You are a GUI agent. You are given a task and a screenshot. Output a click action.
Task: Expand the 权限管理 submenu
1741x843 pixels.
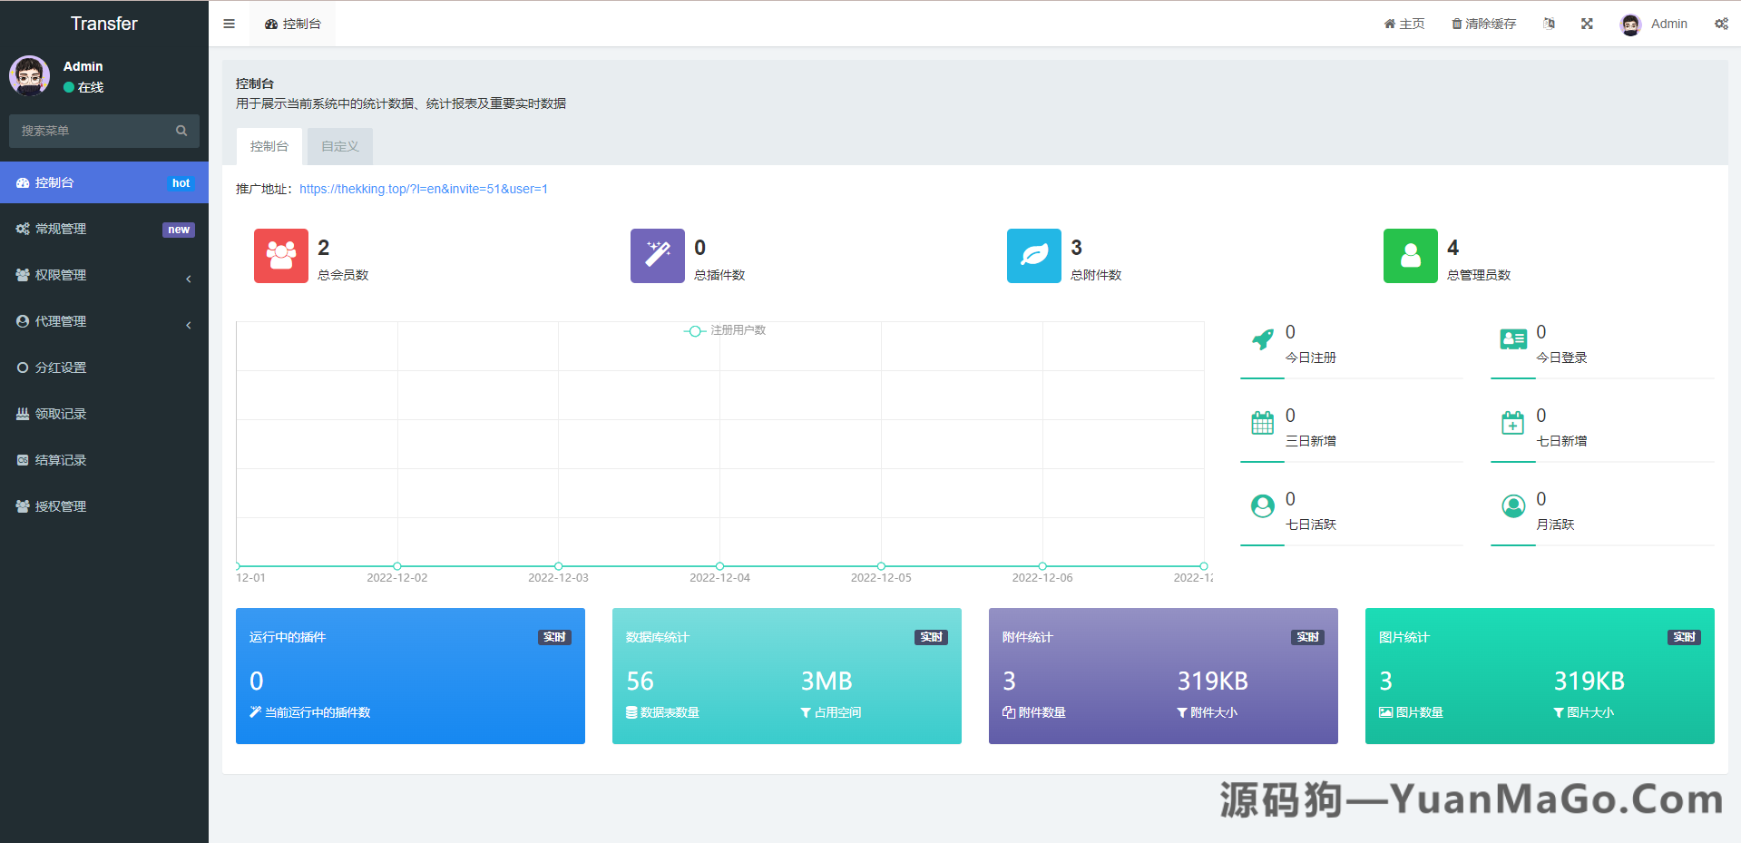tap(60, 275)
